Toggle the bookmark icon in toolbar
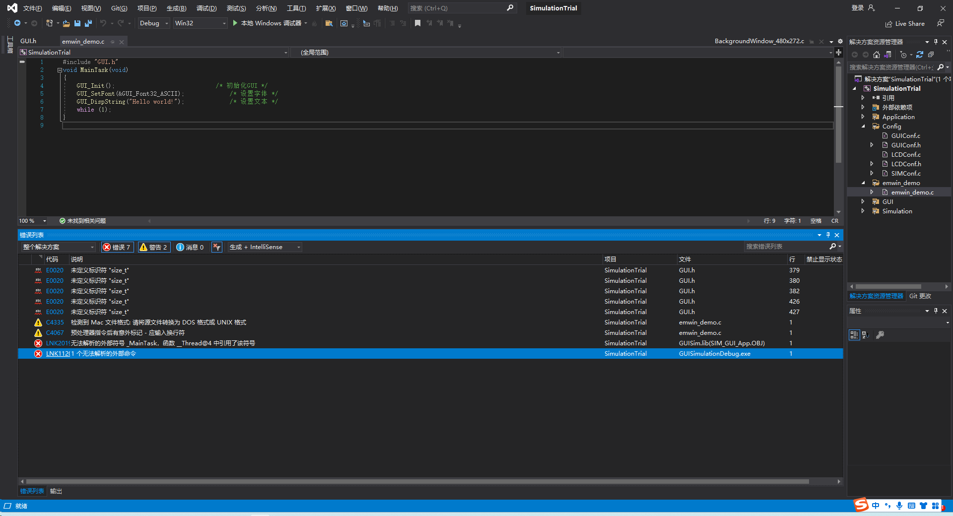 coord(417,23)
